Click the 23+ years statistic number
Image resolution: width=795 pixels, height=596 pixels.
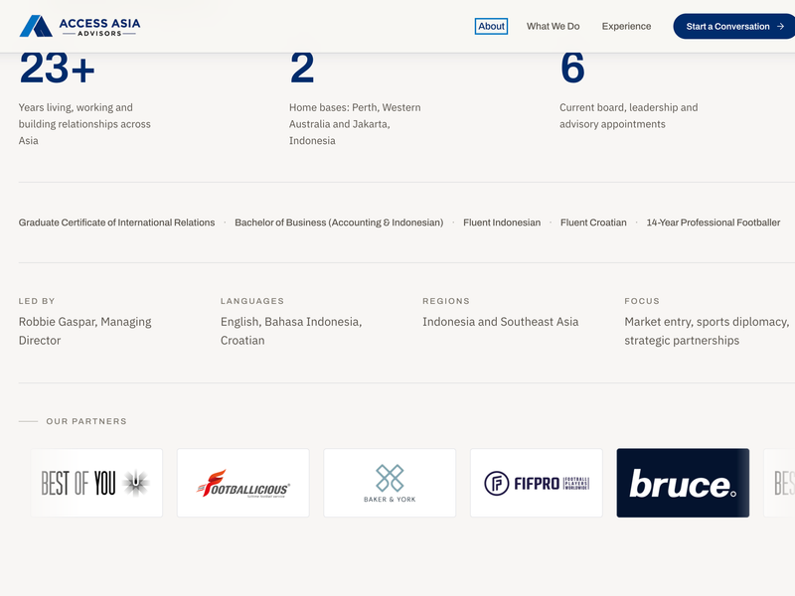[x=57, y=68]
